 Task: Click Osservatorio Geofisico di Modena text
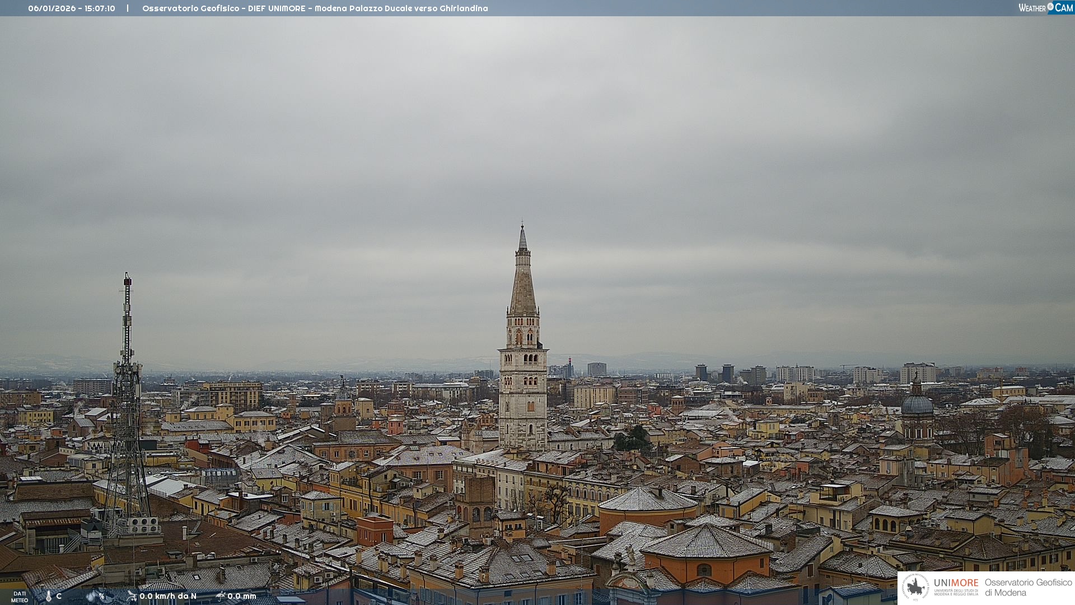tap(1028, 587)
